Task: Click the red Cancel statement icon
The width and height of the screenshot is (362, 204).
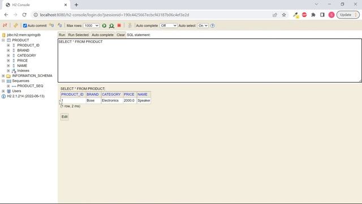Action: pos(119,25)
